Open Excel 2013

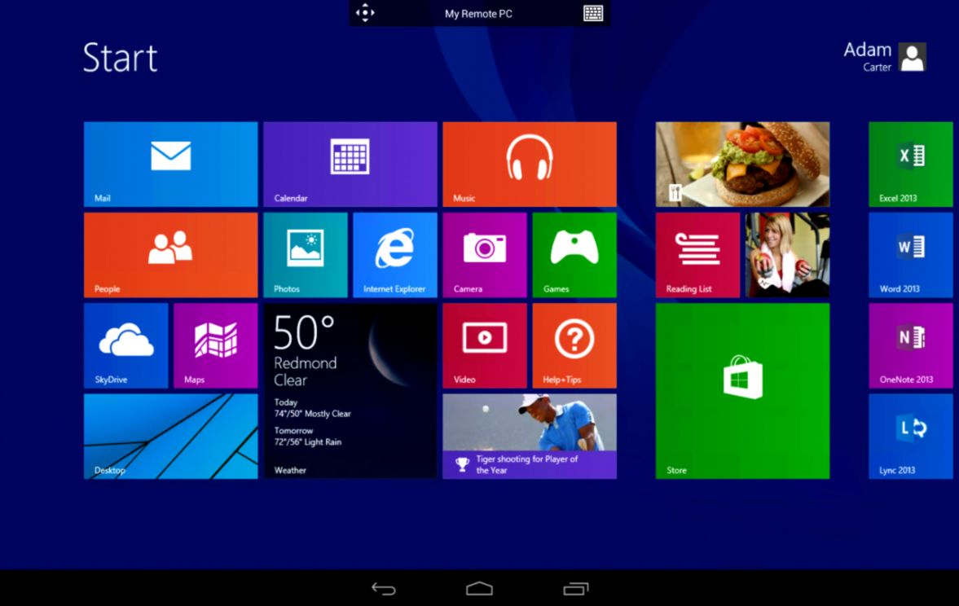click(910, 163)
